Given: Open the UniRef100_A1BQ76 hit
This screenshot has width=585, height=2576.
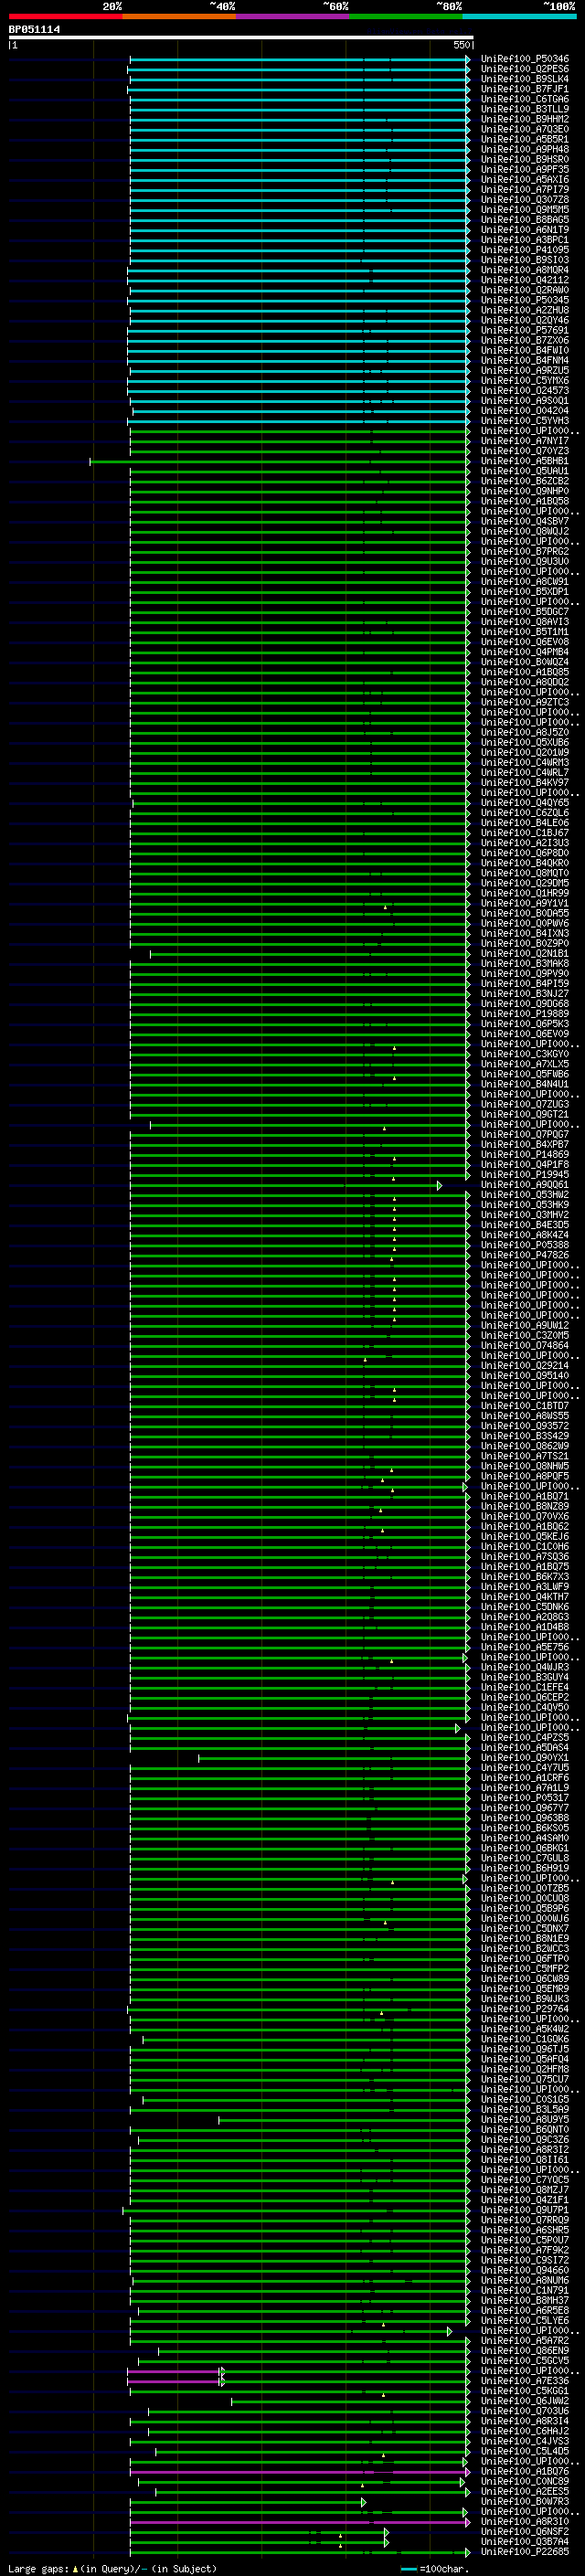Looking at the screenshot, I should tap(524, 2472).
